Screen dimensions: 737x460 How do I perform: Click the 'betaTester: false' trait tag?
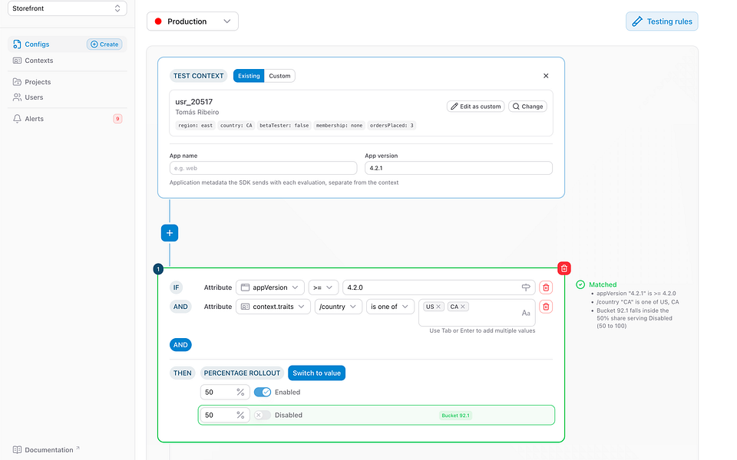coord(284,125)
